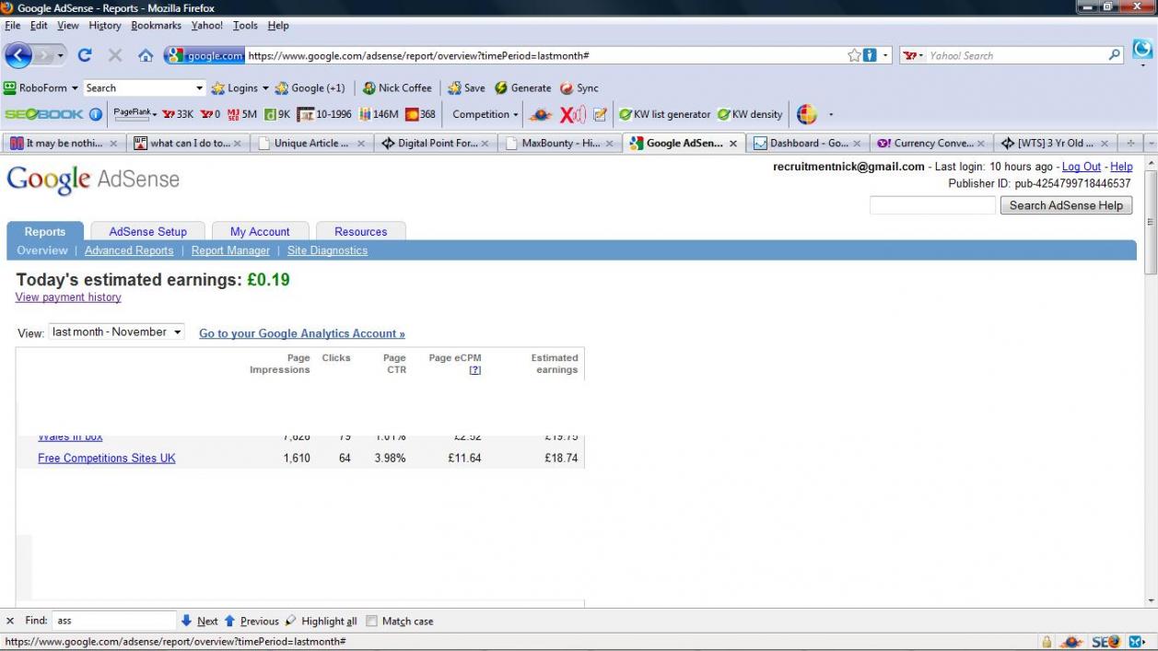Close the 'Unique Article...' tab
Viewport: 1158px width, 651px height.
(361, 144)
